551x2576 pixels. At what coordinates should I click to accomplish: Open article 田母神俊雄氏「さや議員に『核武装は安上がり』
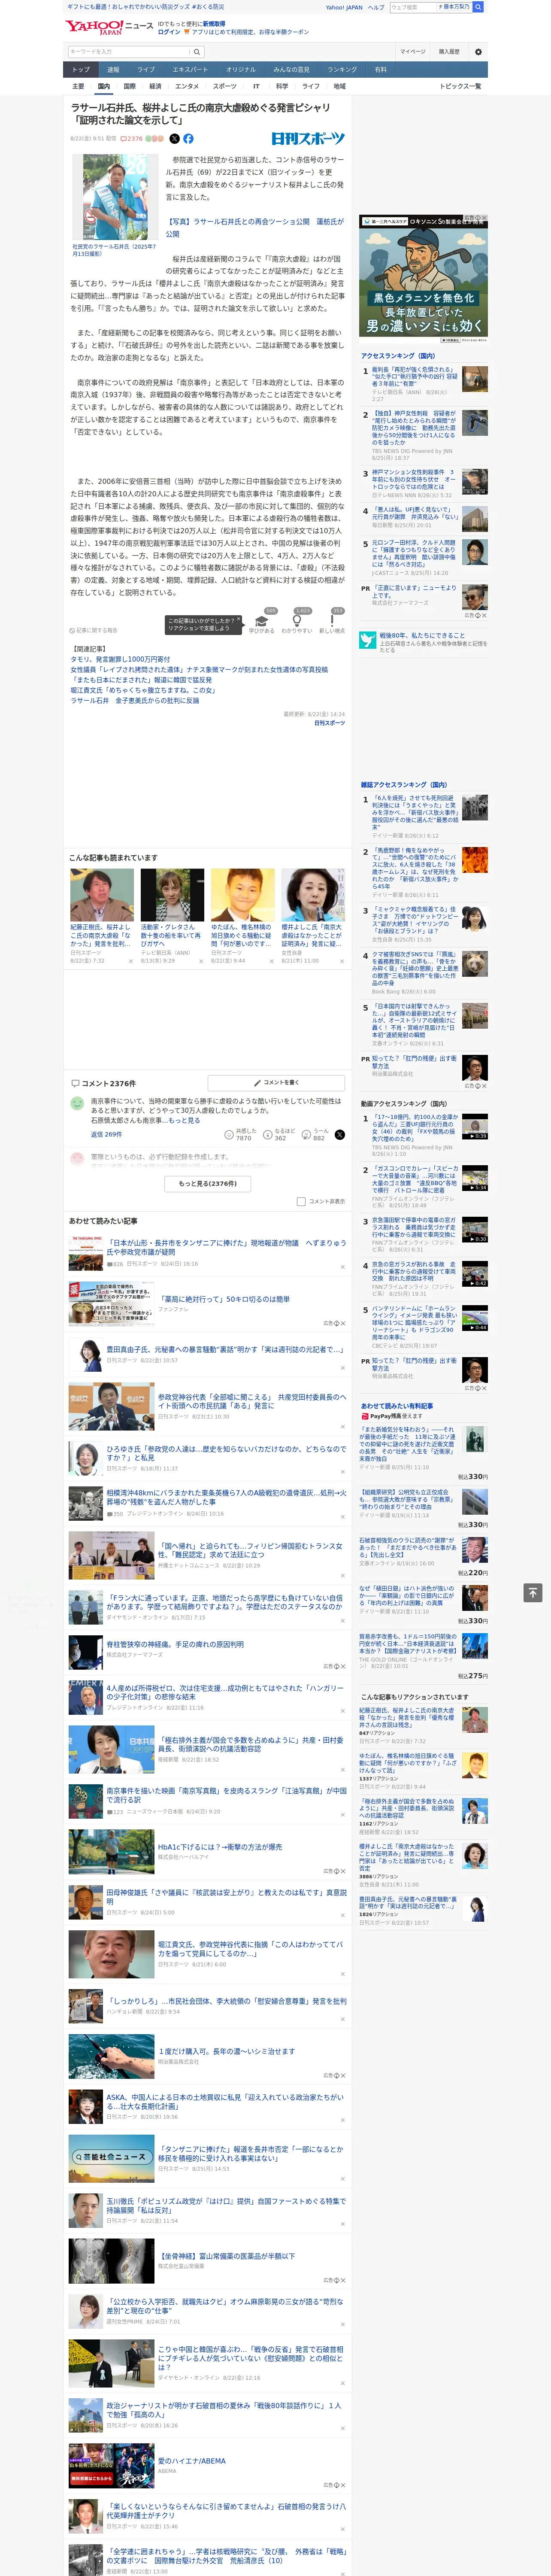click(227, 1896)
